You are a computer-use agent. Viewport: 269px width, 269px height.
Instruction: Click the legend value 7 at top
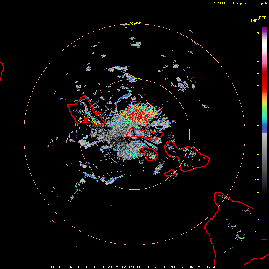pyautogui.click(x=258, y=33)
